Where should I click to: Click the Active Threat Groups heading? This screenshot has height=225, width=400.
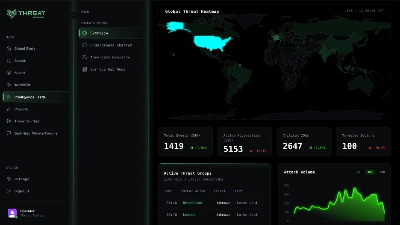(x=188, y=173)
